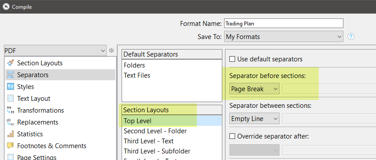
Task: Open the help question mark icon
Action: coord(351,36)
